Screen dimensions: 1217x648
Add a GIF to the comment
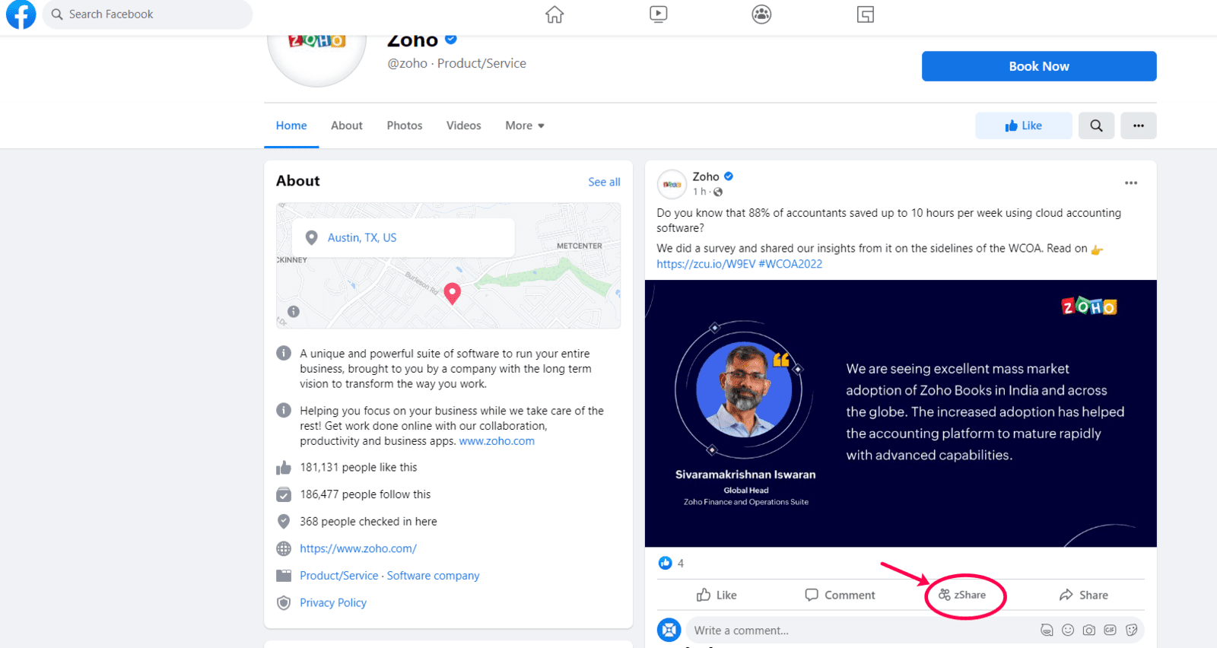click(1111, 630)
